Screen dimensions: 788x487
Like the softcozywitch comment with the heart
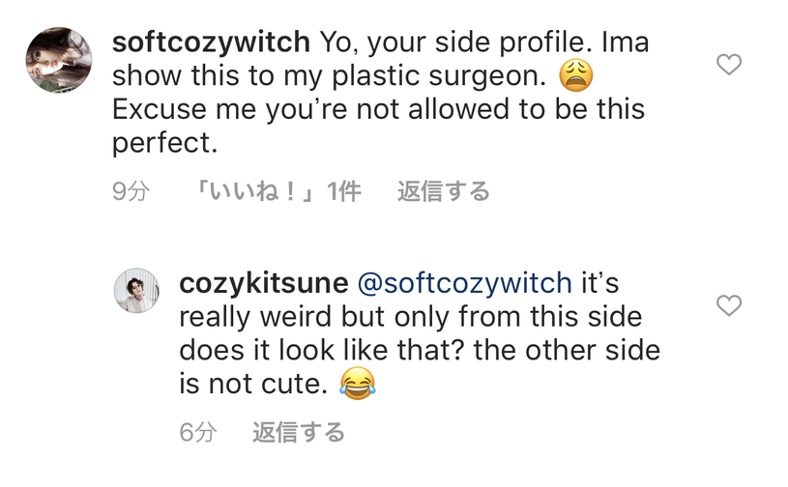tap(728, 65)
